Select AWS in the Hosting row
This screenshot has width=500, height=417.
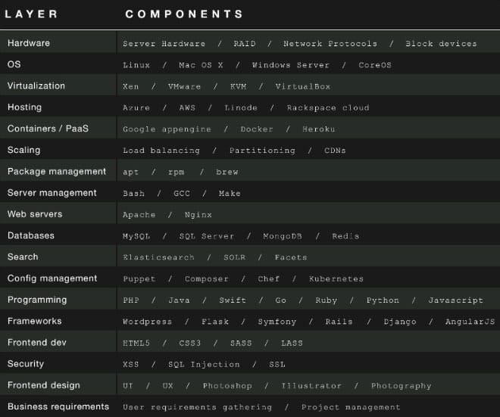(187, 108)
